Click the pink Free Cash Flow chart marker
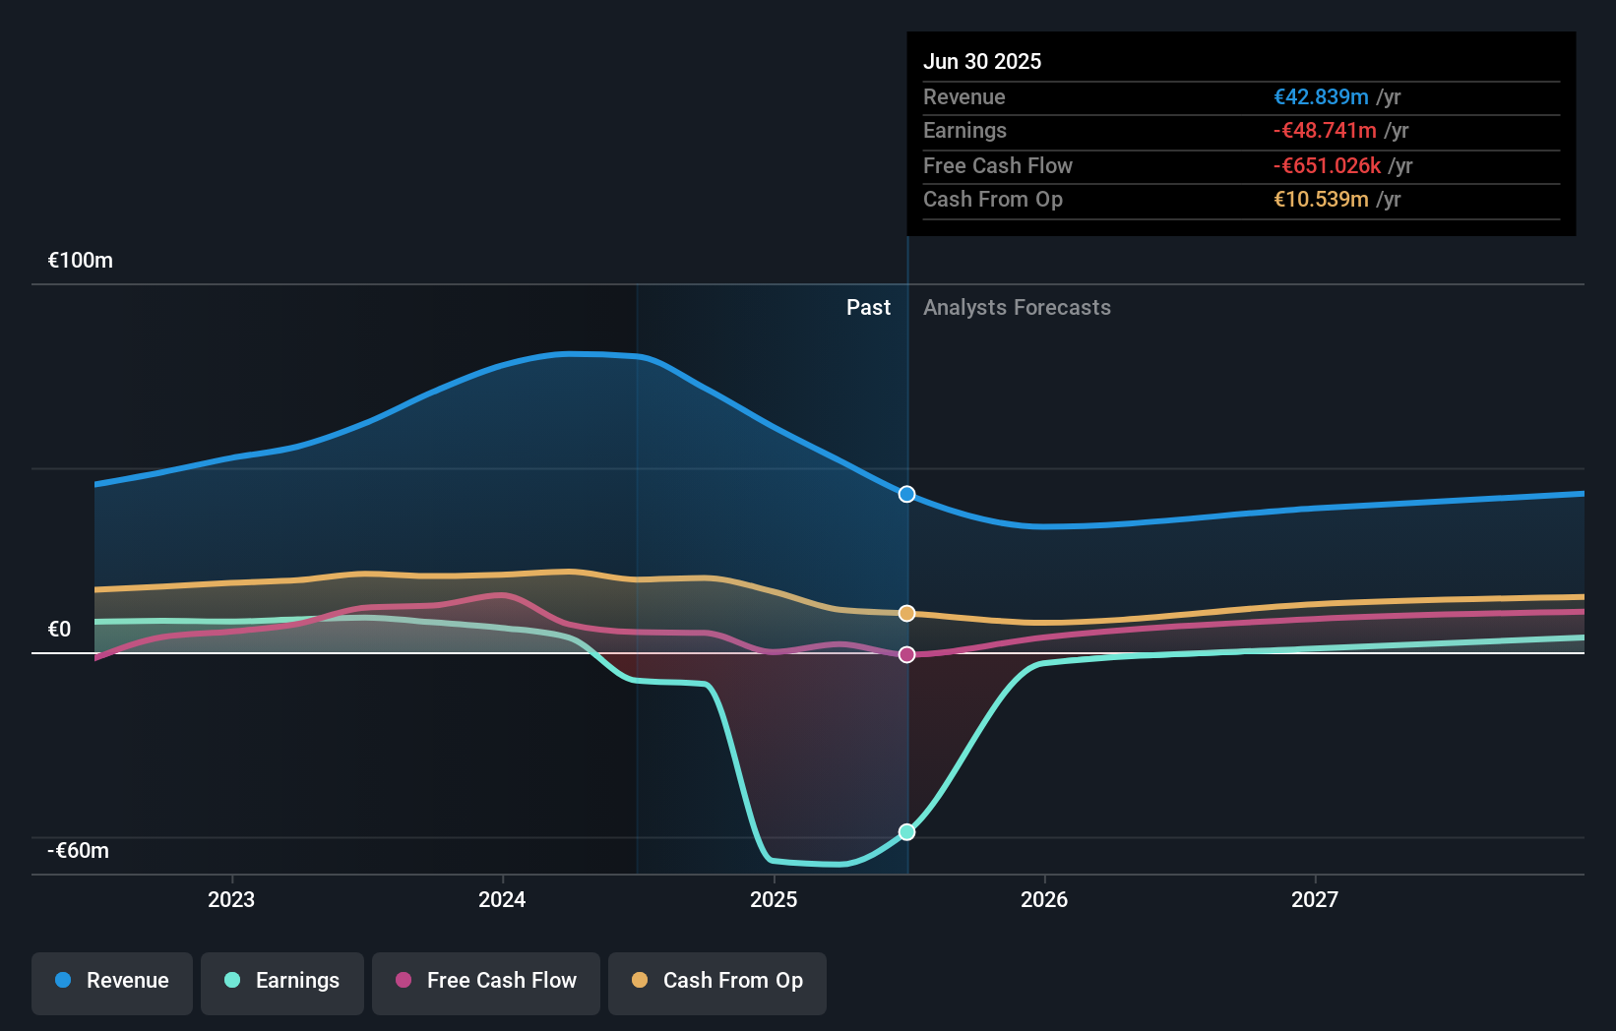 (x=905, y=654)
